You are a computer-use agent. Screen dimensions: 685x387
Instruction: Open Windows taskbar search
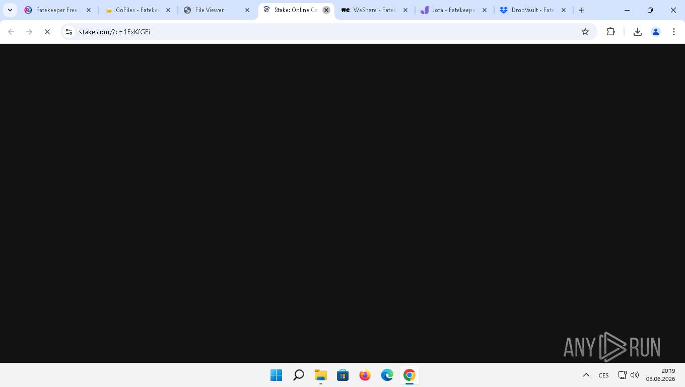click(299, 375)
